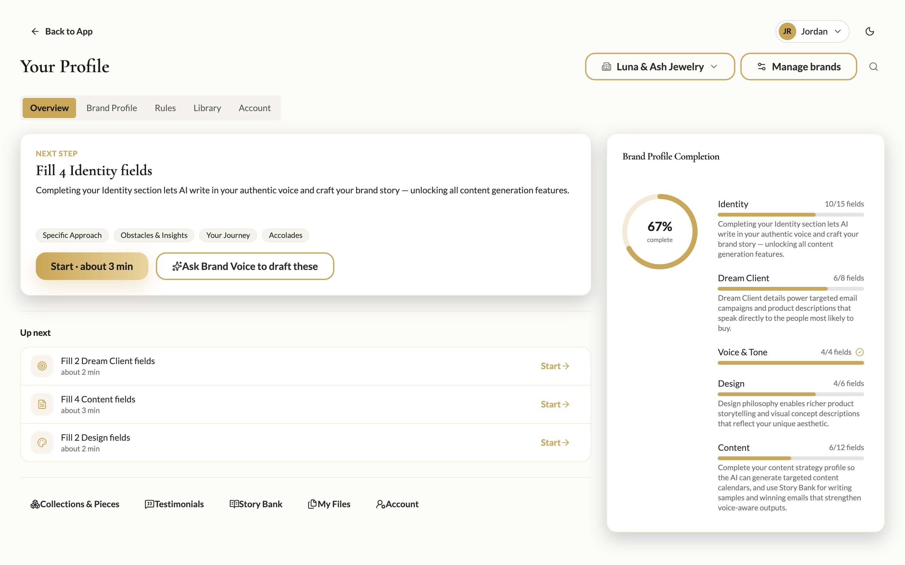Click the Content progress bar
Viewport: 905px width, 565px height.
(x=791, y=458)
